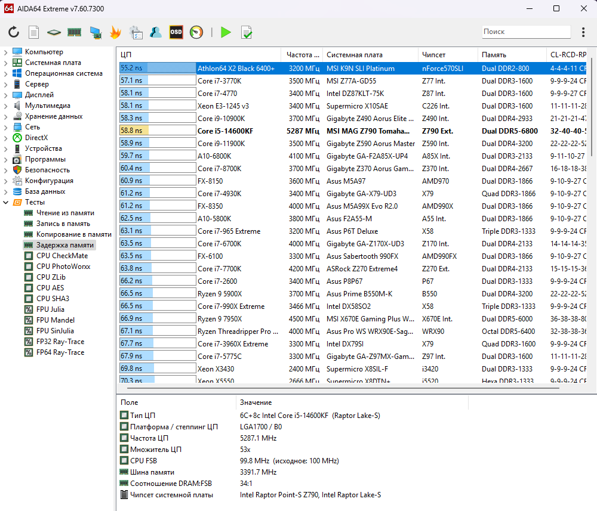Open the results checkmark document icon
The image size is (597, 511).
coord(247,32)
